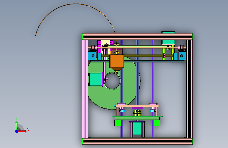Select the purple plate above the yellow coupling
This screenshot has width=228, height=148.
[x=138, y=108]
